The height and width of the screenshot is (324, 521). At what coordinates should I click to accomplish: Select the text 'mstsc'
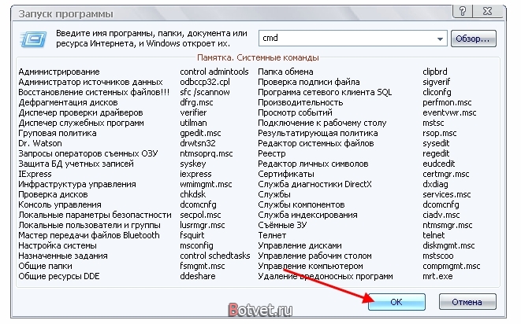click(x=434, y=123)
